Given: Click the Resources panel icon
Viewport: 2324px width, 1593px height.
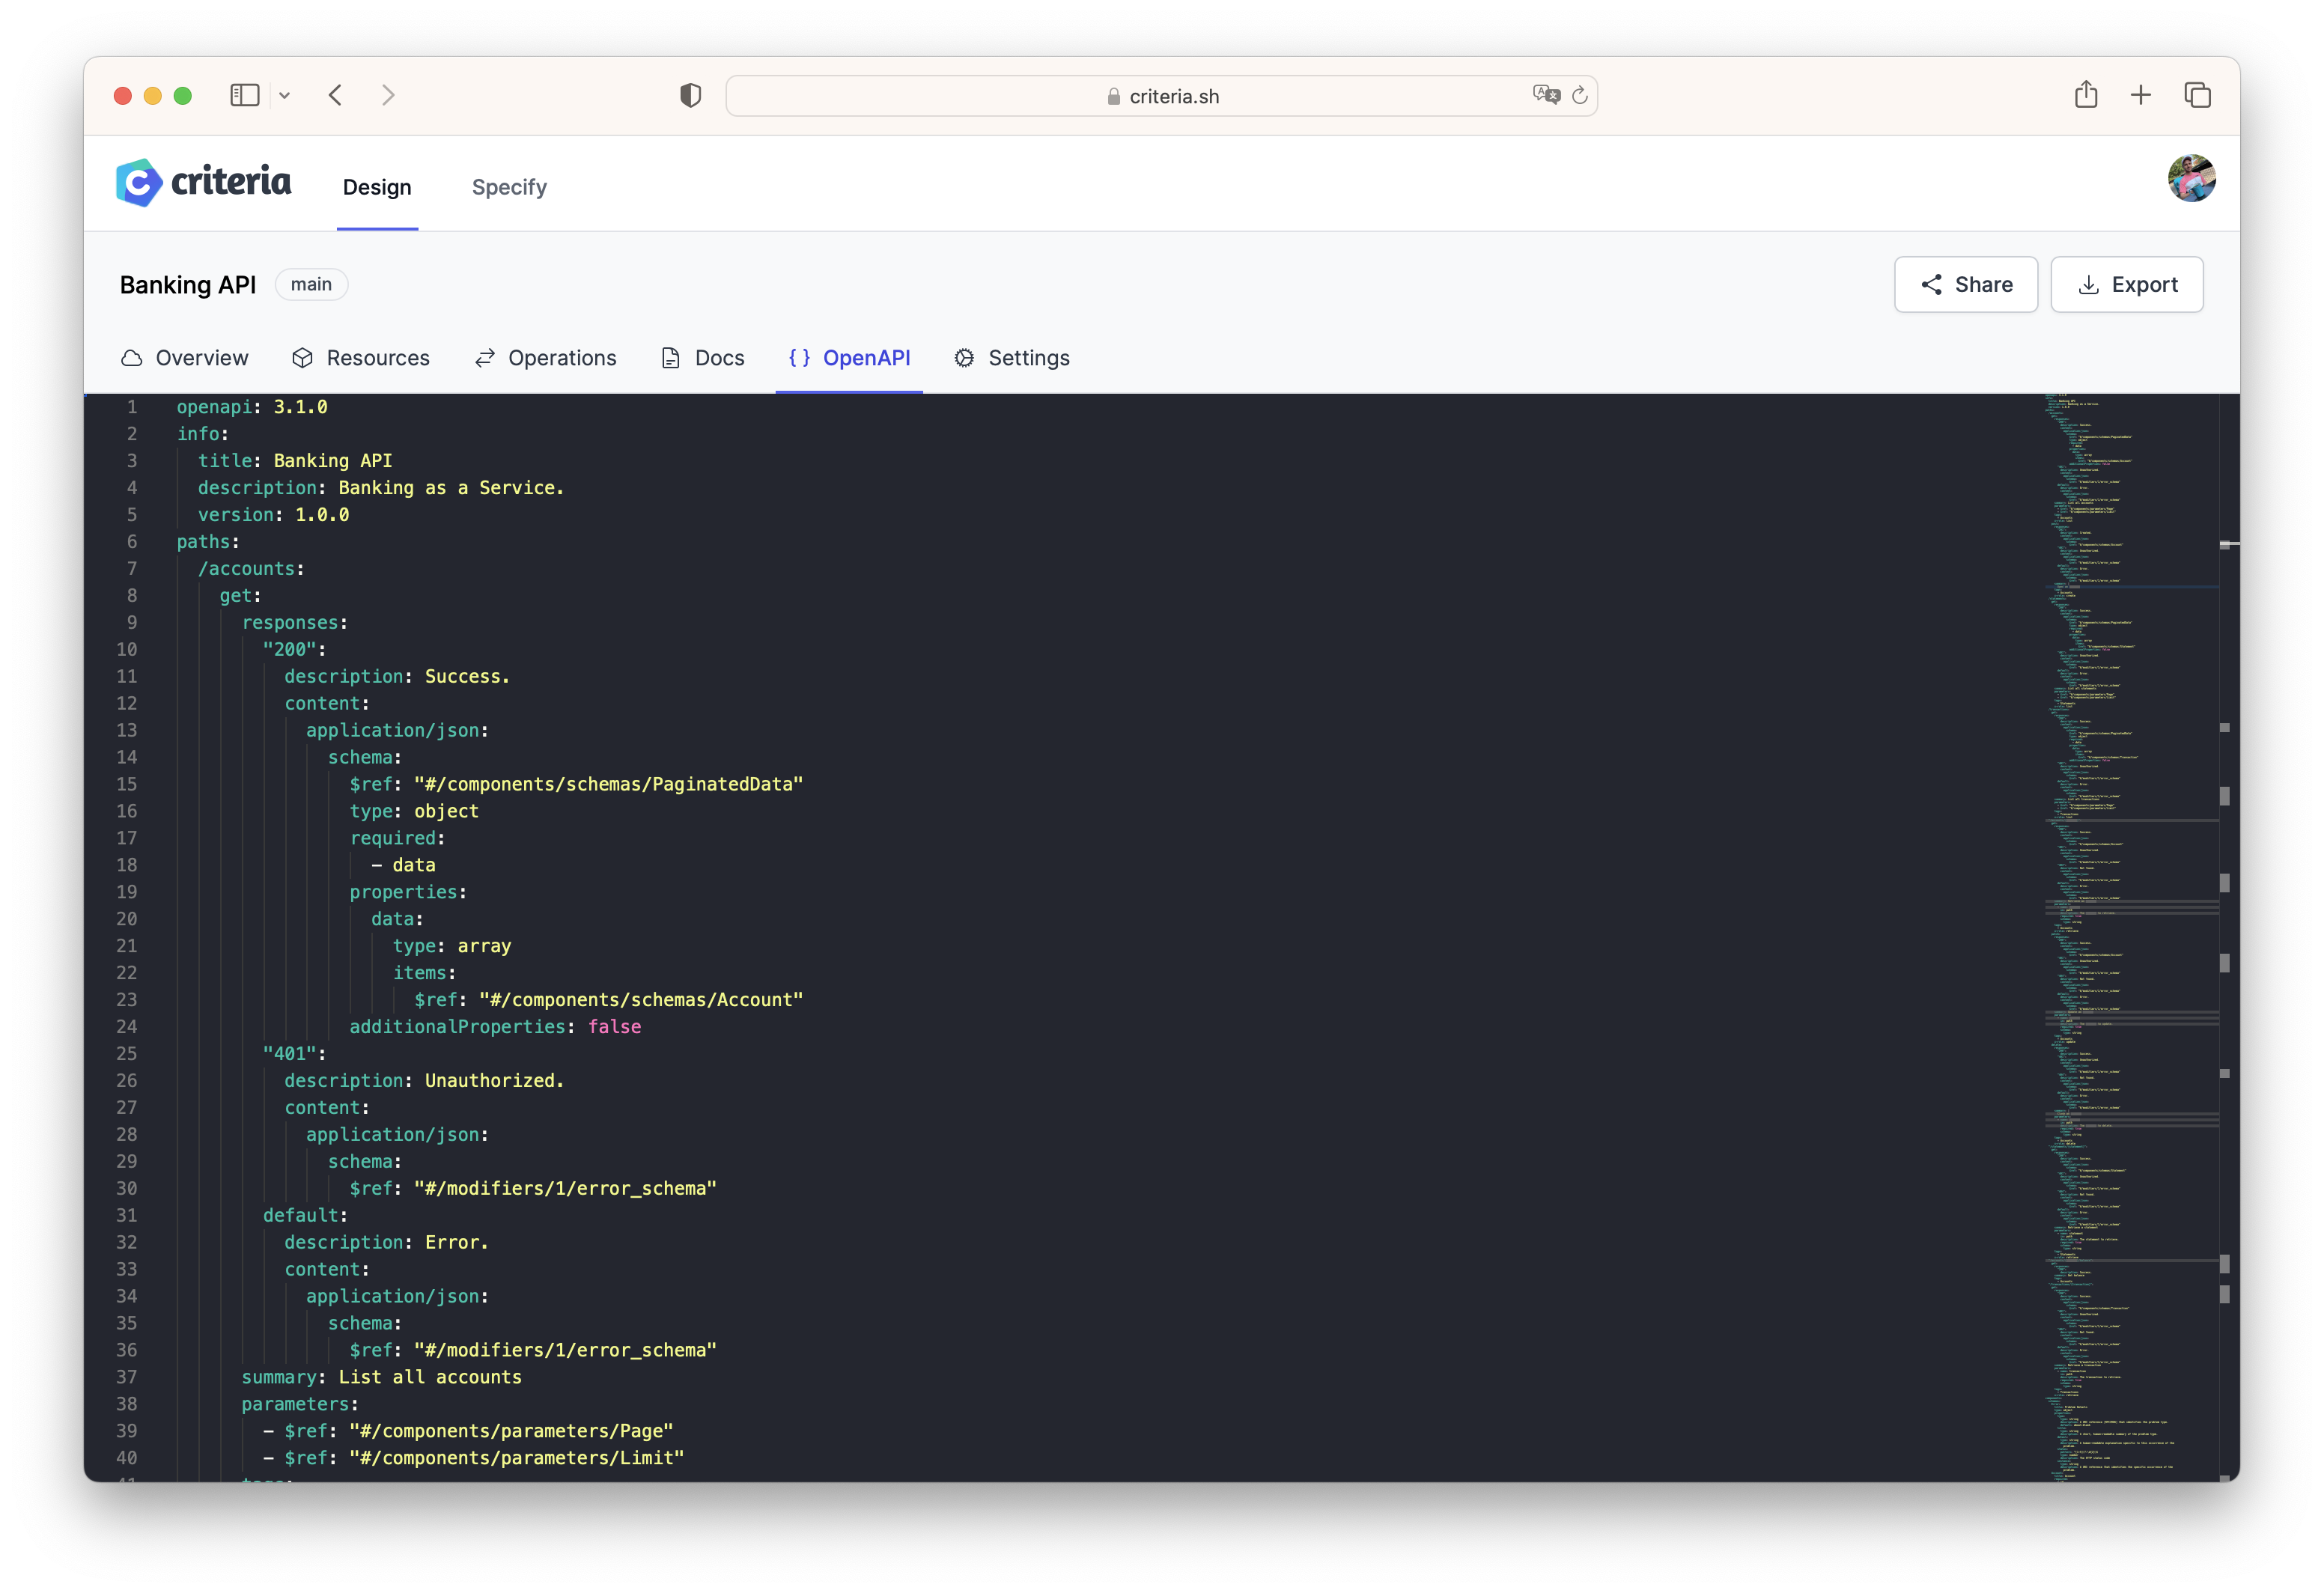Looking at the screenshot, I should pyautogui.click(x=304, y=359).
